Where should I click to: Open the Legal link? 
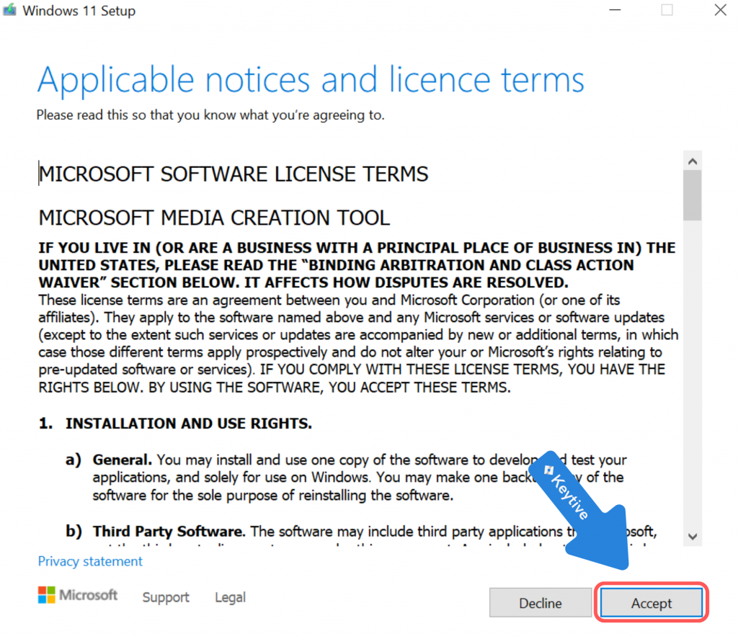click(x=230, y=597)
